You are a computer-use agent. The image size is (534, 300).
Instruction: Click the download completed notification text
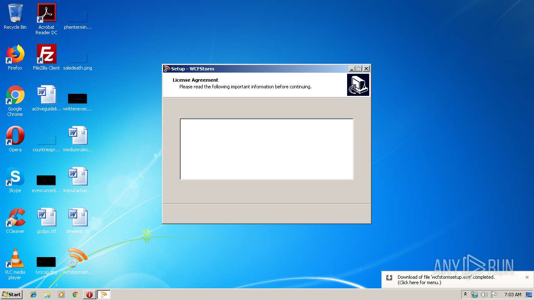click(x=446, y=280)
